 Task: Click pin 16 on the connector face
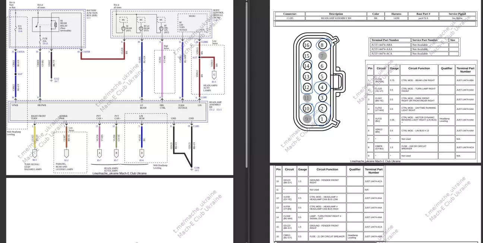[x=307, y=45]
